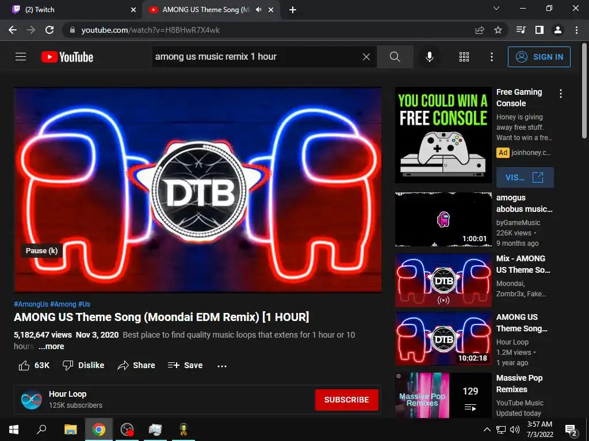Open the Free Gaming Console ad thumbnail
The width and height of the screenshot is (589, 441).
(x=443, y=135)
